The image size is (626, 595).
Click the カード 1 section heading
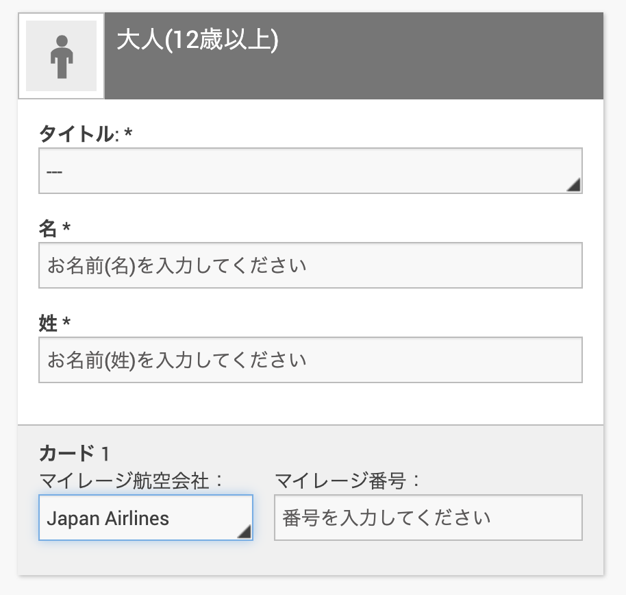tap(74, 453)
